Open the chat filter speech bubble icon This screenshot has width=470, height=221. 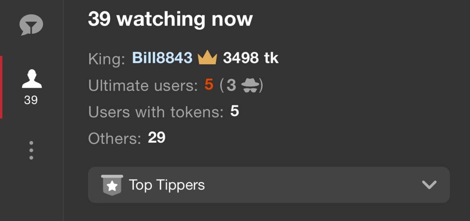pyautogui.click(x=31, y=25)
